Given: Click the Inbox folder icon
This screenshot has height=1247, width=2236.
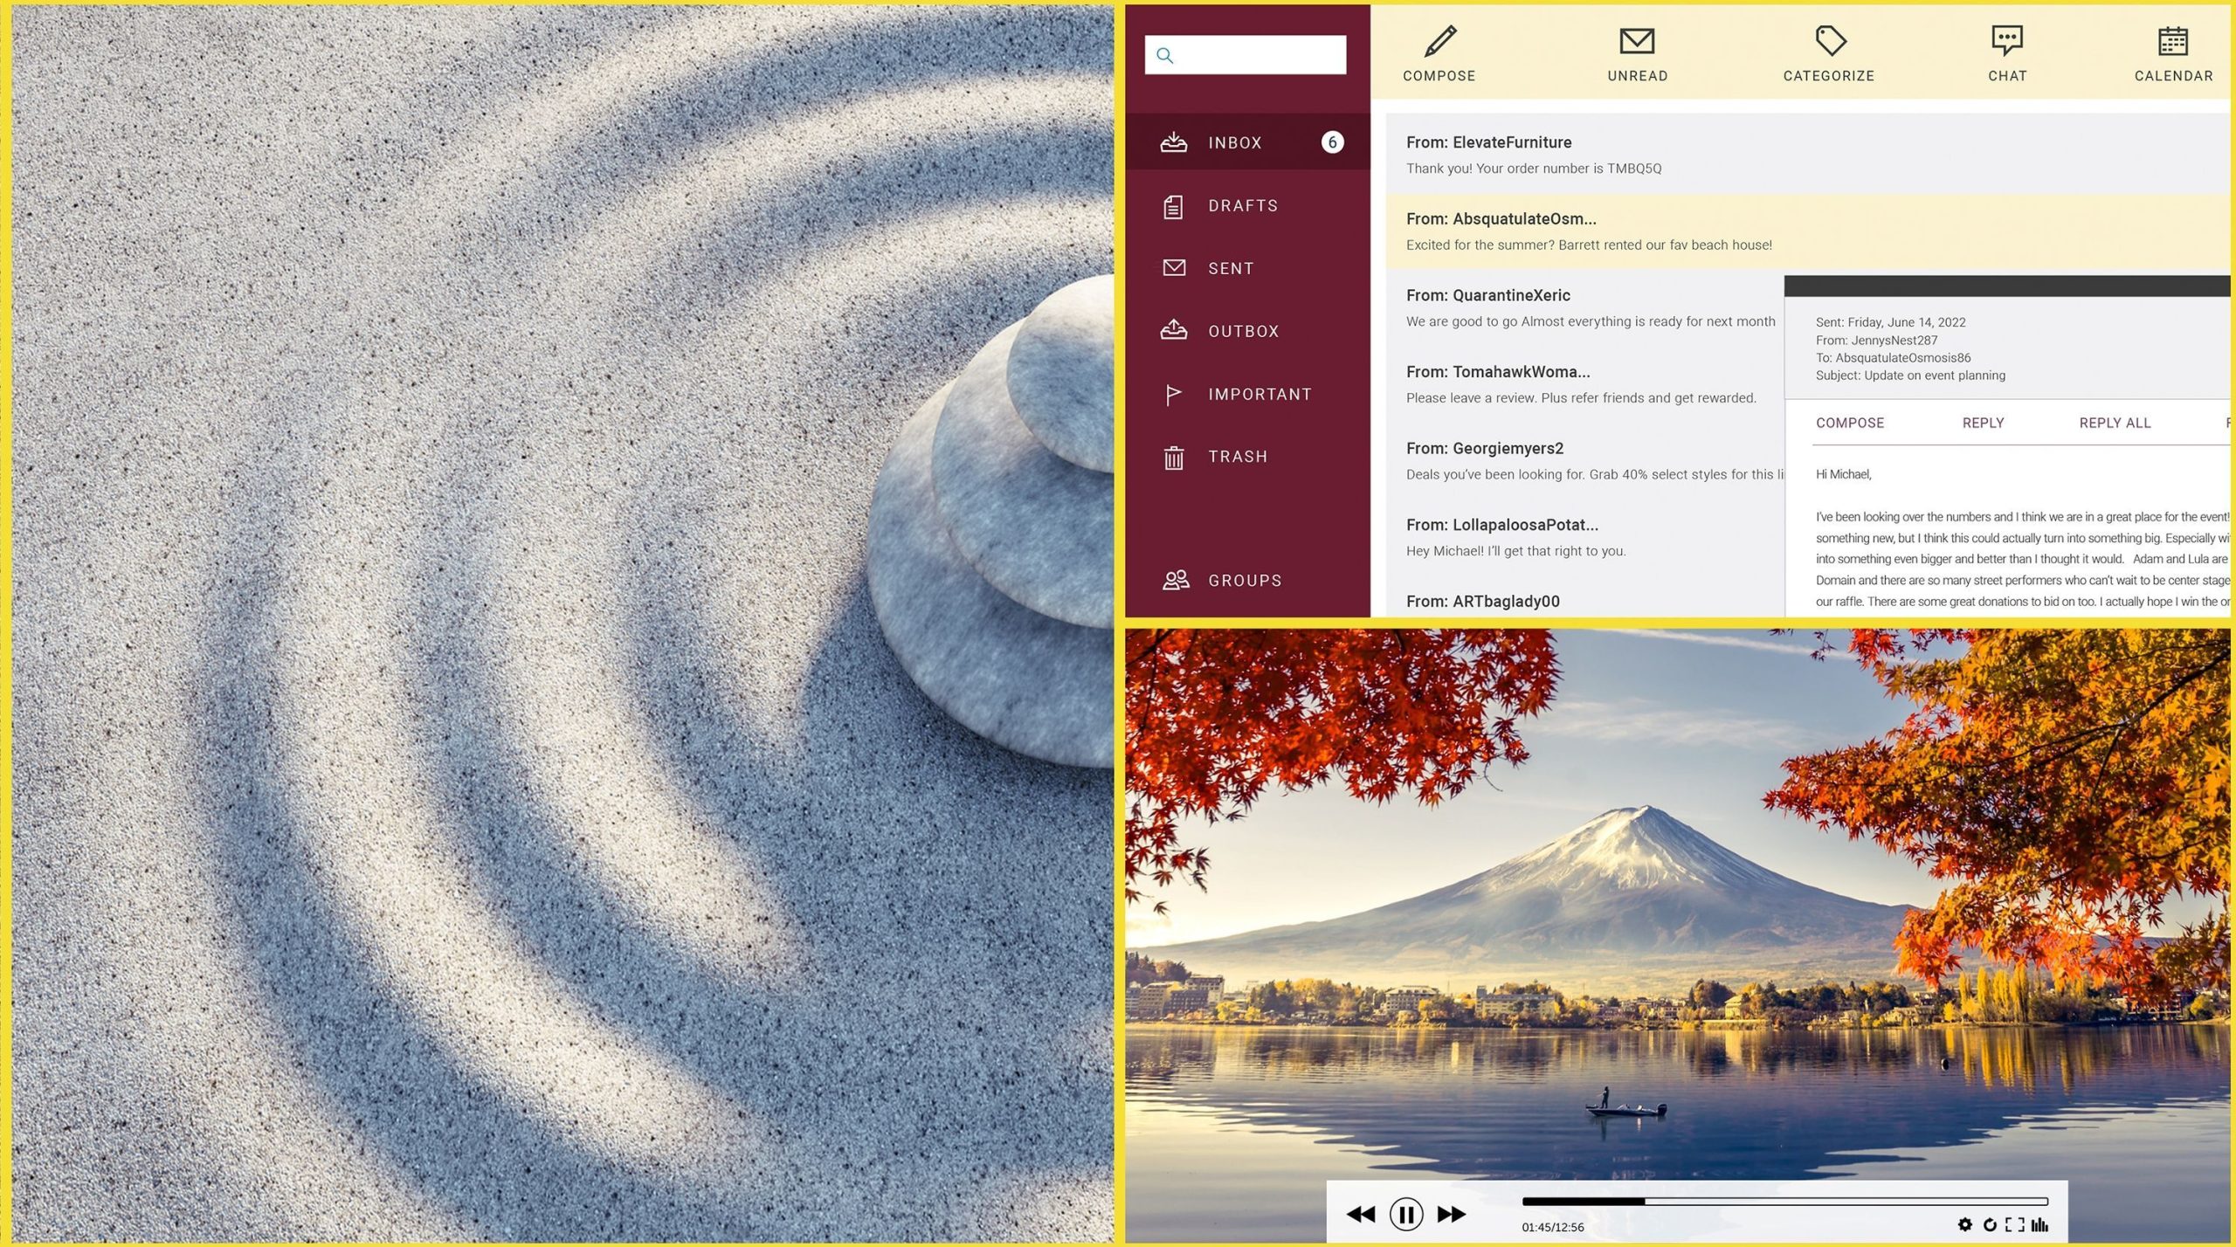Looking at the screenshot, I should click(1173, 143).
